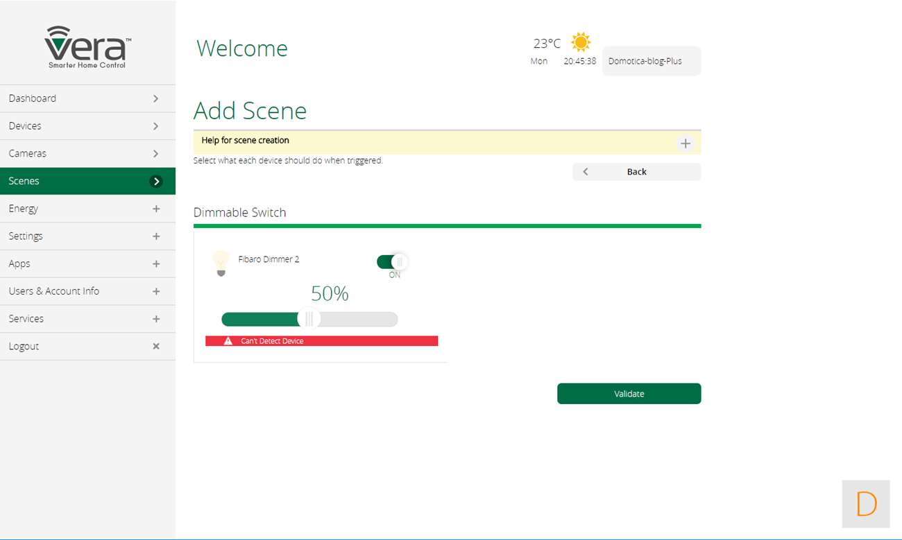Click the dimmer brightness slider handle
Viewport: 902px width, 540px height.
pyautogui.click(x=309, y=319)
